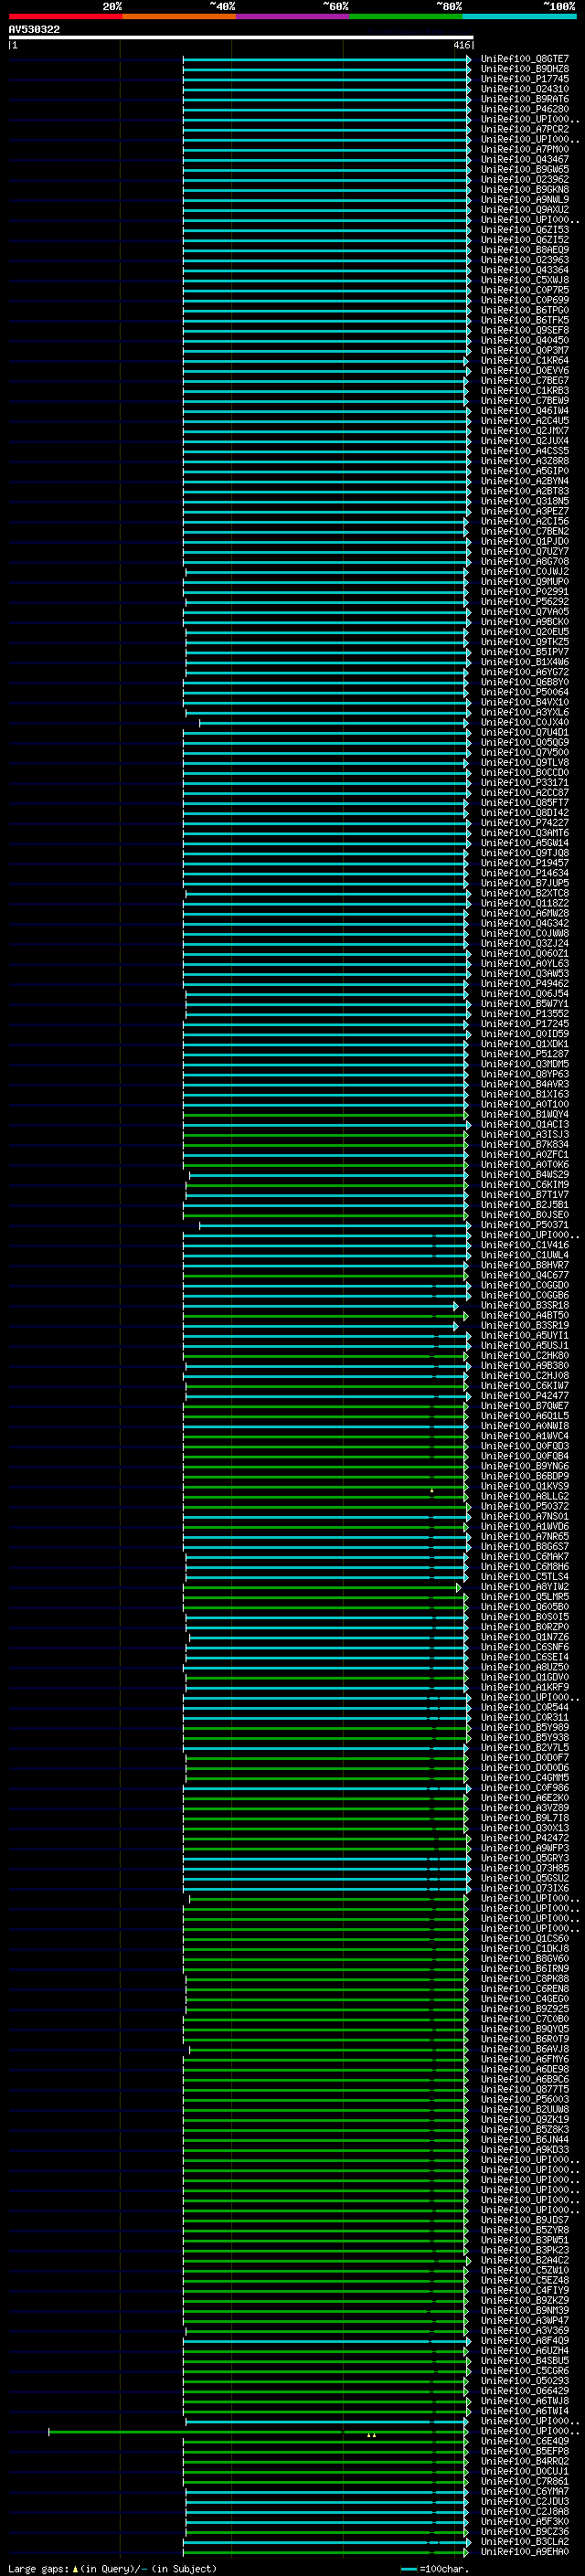Screen dimensions: 585x2576
Task: Select hit UniRef100_B5ZYR8
Action: click(x=524, y=2229)
